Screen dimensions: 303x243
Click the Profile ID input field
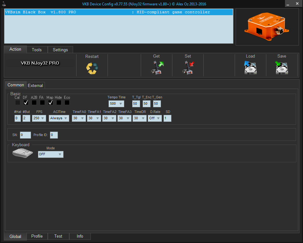coord(54,135)
